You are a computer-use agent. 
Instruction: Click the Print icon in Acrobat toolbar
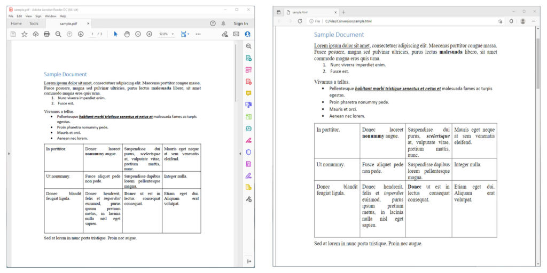pos(46,34)
